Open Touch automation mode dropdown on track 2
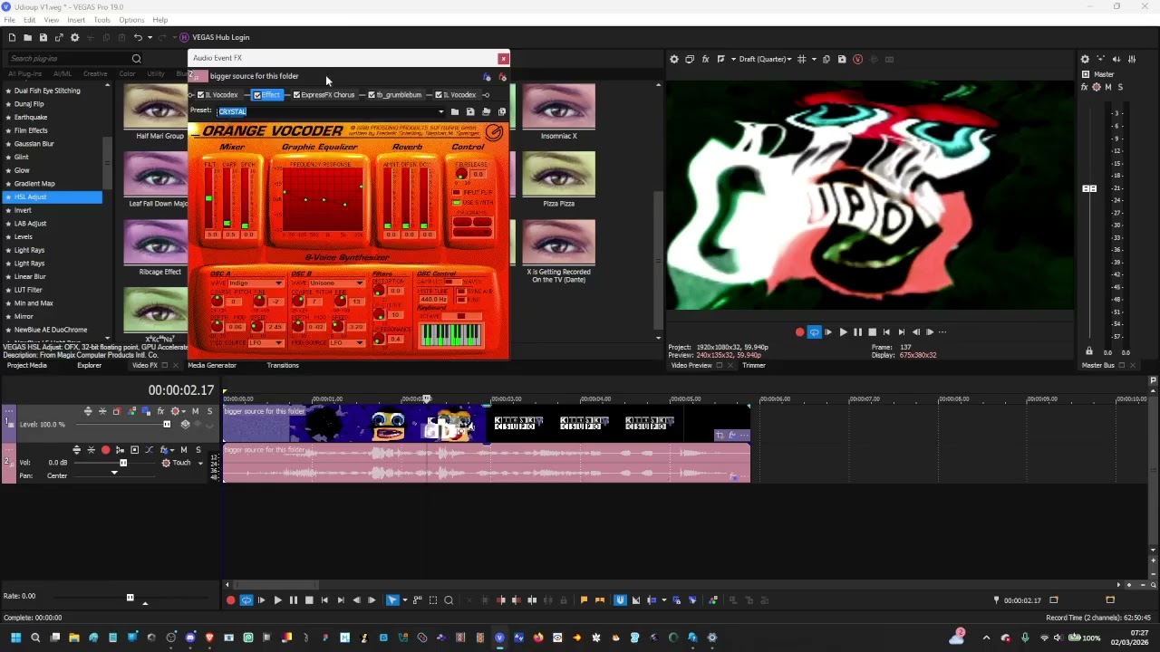Viewport: 1160px width, 652px height. (200, 463)
